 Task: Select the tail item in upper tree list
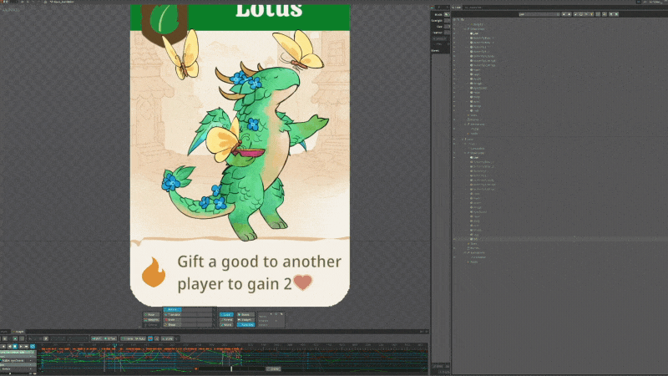point(476,110)
